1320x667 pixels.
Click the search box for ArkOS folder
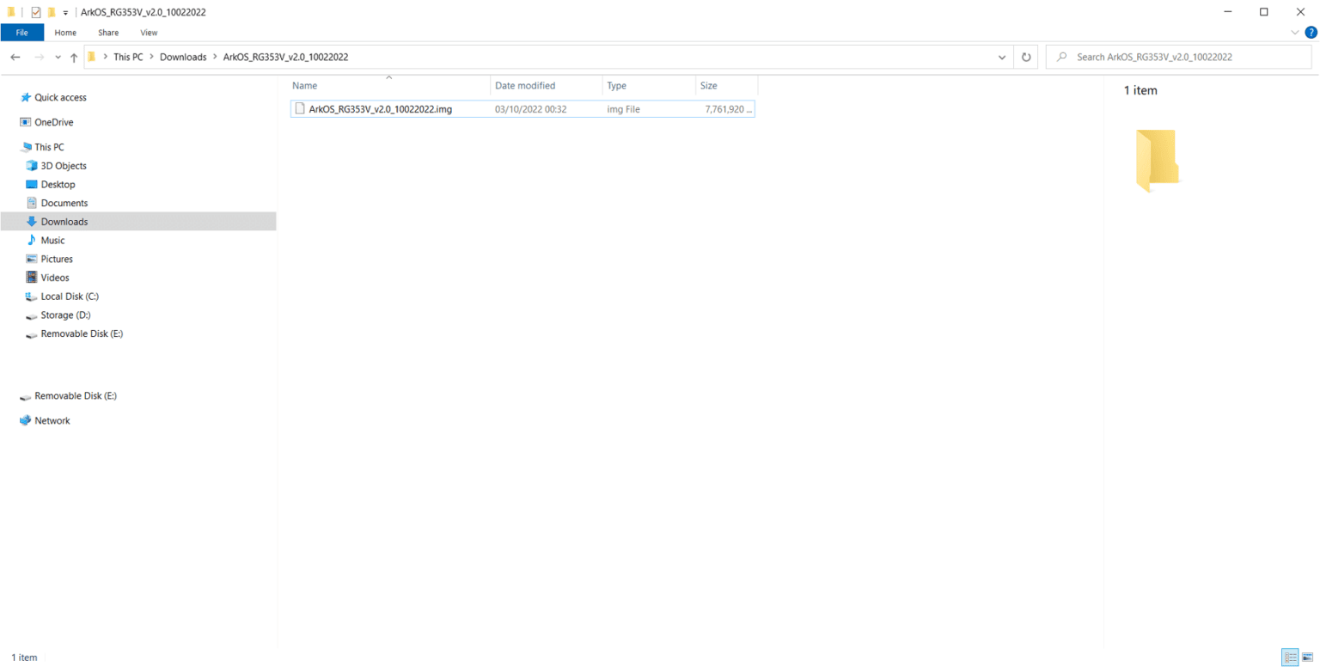(1177, 57)
